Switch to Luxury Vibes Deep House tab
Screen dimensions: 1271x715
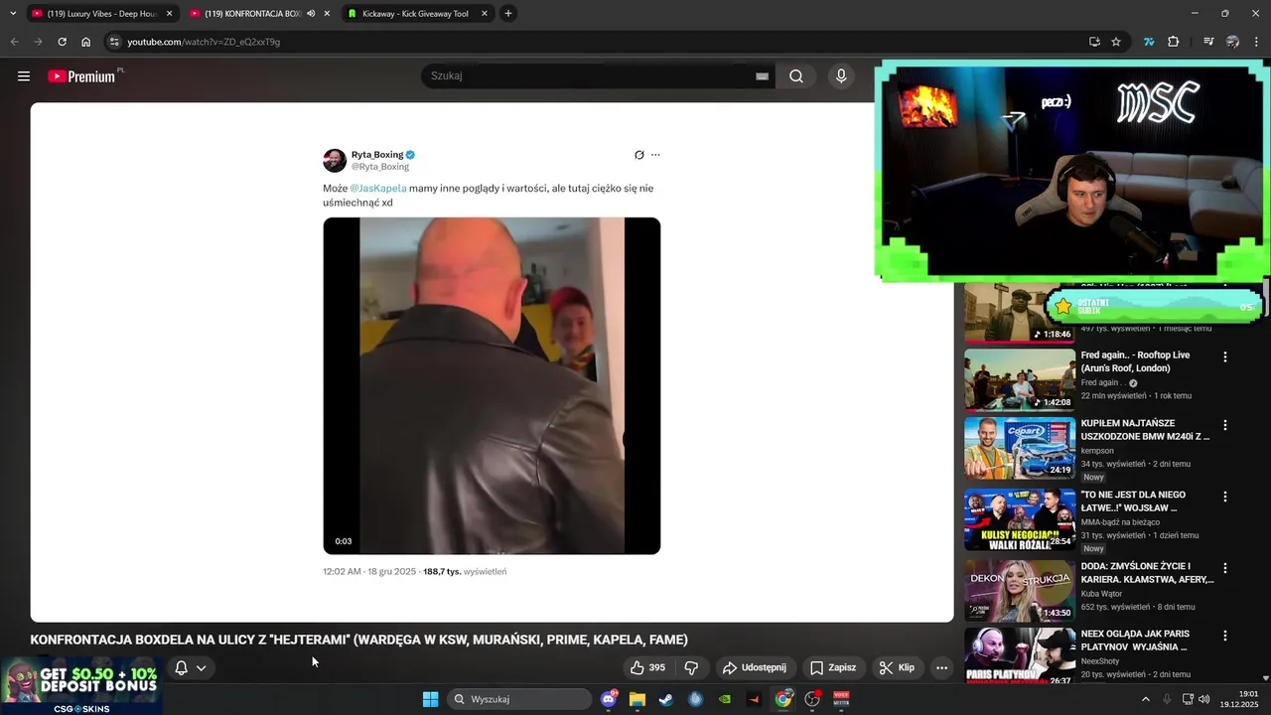point(101,14)
